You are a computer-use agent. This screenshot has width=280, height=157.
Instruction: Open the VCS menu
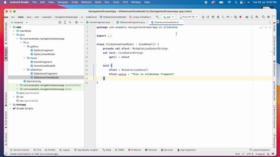coord(125,2)
